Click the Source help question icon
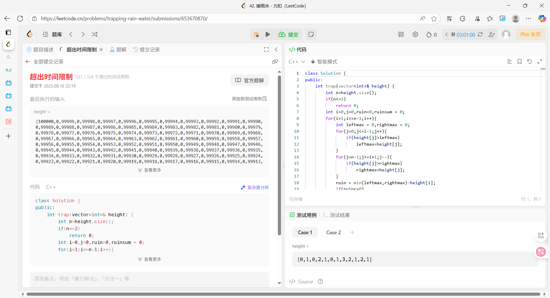 [x=320, y=281]
